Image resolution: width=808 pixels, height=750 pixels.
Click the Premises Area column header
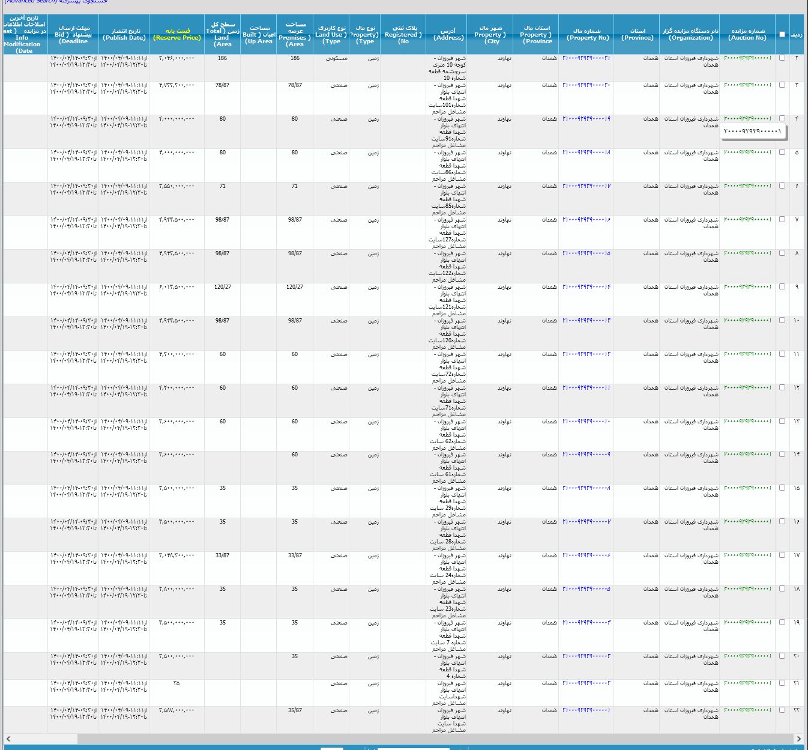click(295, 34)
